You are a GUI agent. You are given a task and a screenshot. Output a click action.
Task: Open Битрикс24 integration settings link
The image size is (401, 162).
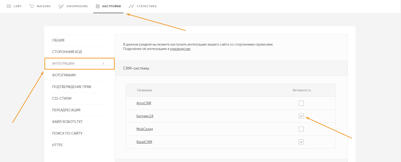point(145,116)
